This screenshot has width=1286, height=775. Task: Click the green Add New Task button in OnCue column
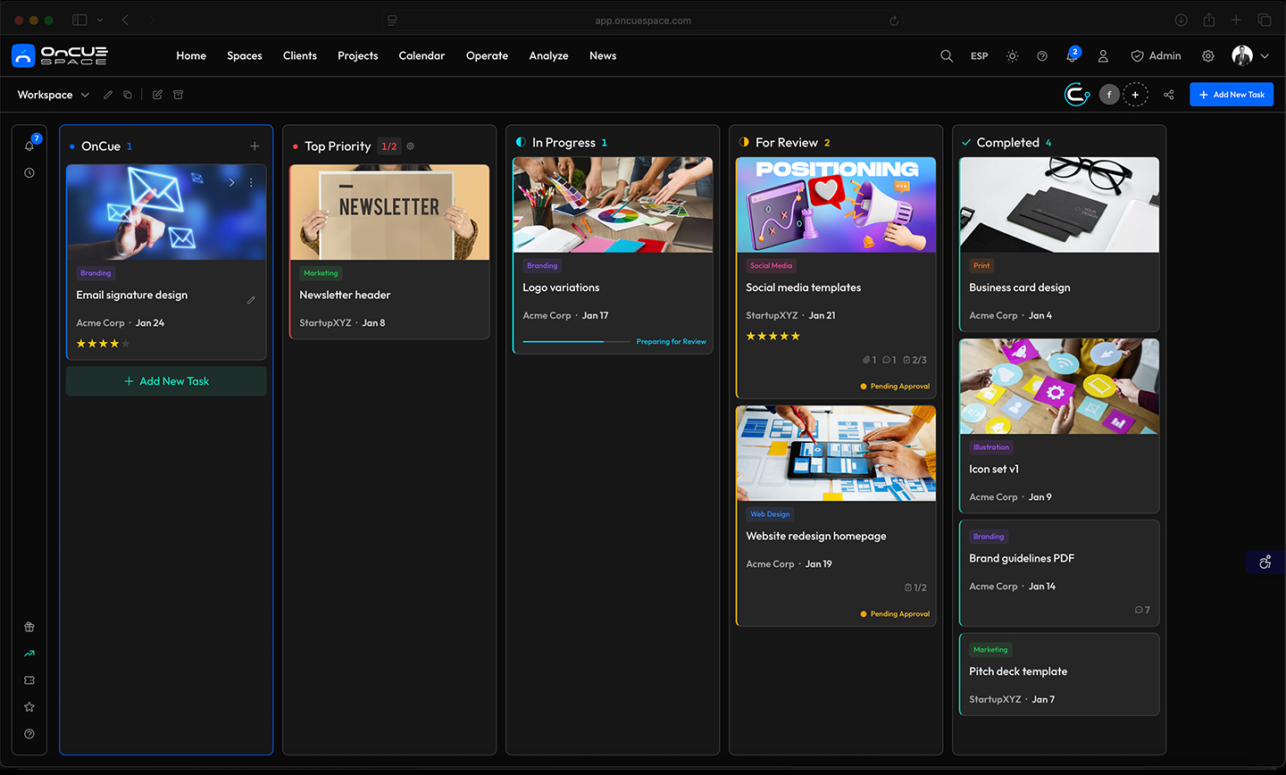[x=166, y=381]
